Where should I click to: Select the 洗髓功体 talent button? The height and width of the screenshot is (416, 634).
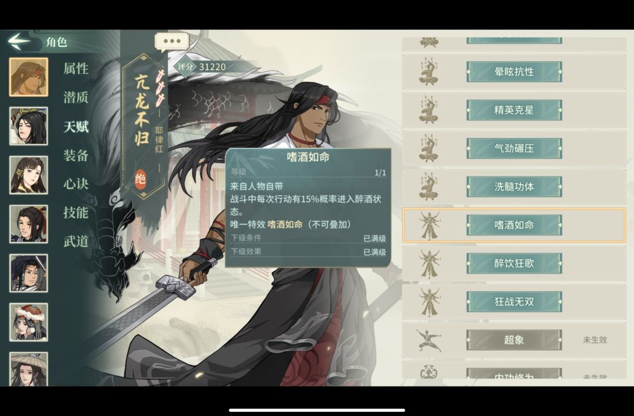click(514, 187)
